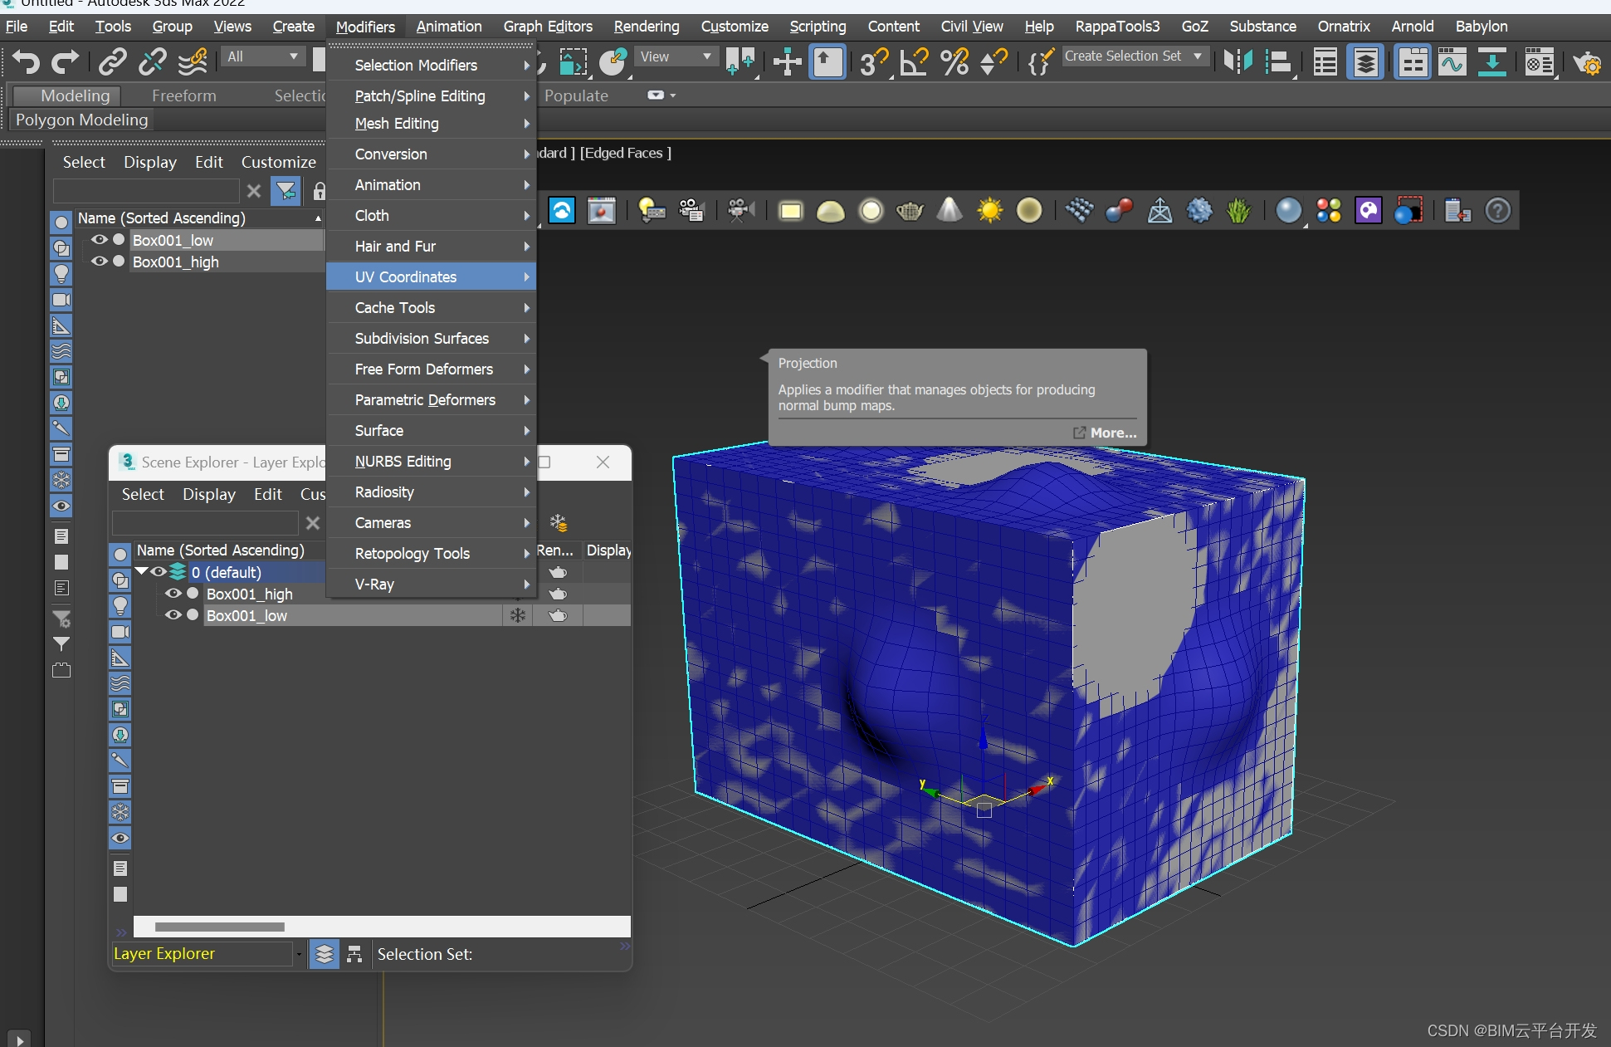The width and height of the screenshot is (1611, 1047).
Task: Toggle Sort by Hierarchy icon in Layer Explorer footer
Action: [354, 954]
